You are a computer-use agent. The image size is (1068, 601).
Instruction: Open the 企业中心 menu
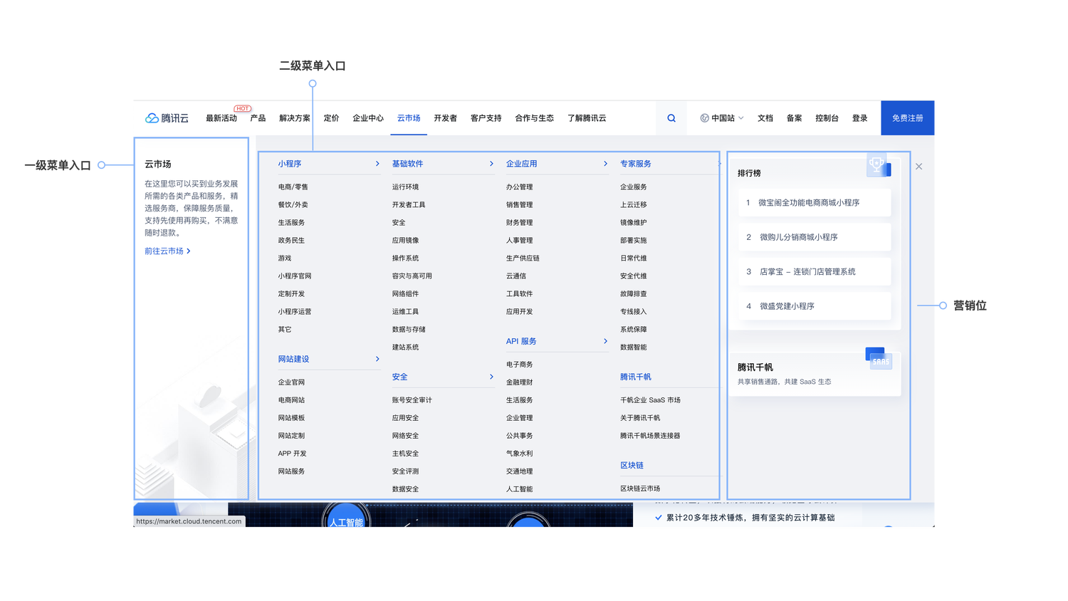coord(368,118)
